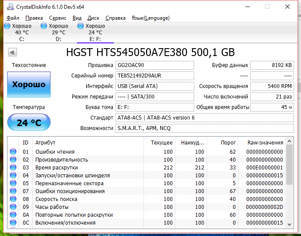
Task: Click status circle for drive E: F:
Action: pyautogui.click(x=80, y=26)
